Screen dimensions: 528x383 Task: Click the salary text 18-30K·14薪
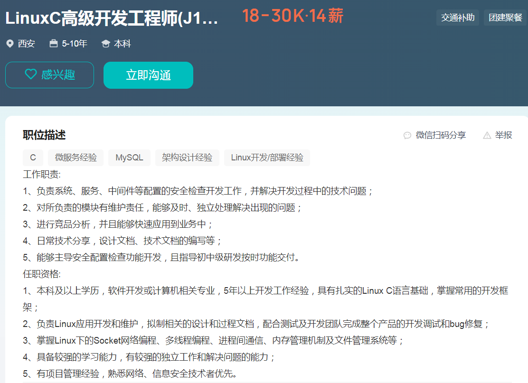coord(292,16)
